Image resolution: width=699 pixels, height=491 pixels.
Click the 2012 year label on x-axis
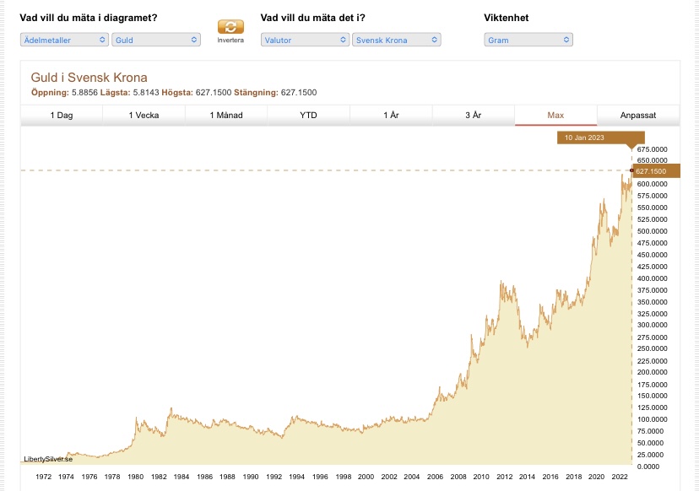(x=503, y=477)
